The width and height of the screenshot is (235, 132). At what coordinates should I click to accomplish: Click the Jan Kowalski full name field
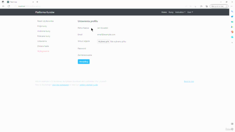pyautogui.click(x=102, y=28)
